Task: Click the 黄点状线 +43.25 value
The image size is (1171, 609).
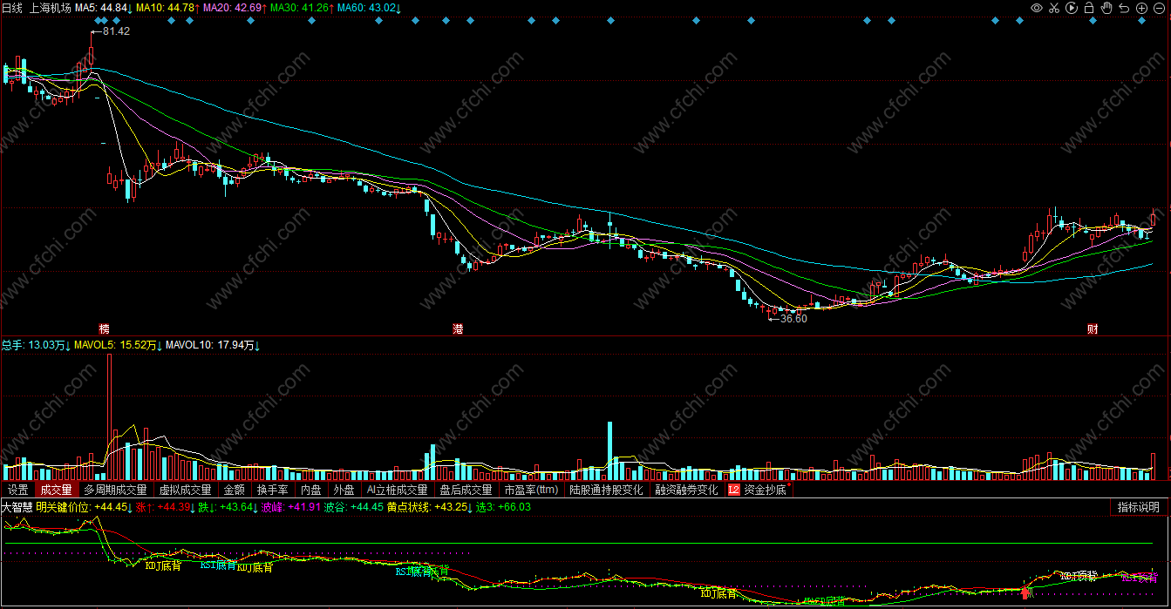Action: point(429,506)
